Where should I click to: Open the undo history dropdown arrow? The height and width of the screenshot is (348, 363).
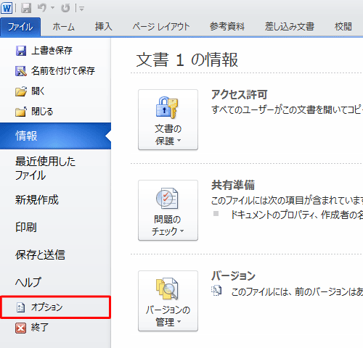pyautogui.click(x=52, y=8)
